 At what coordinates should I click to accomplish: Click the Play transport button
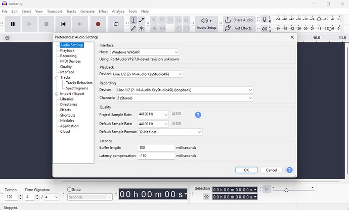(x=29, y=24)
